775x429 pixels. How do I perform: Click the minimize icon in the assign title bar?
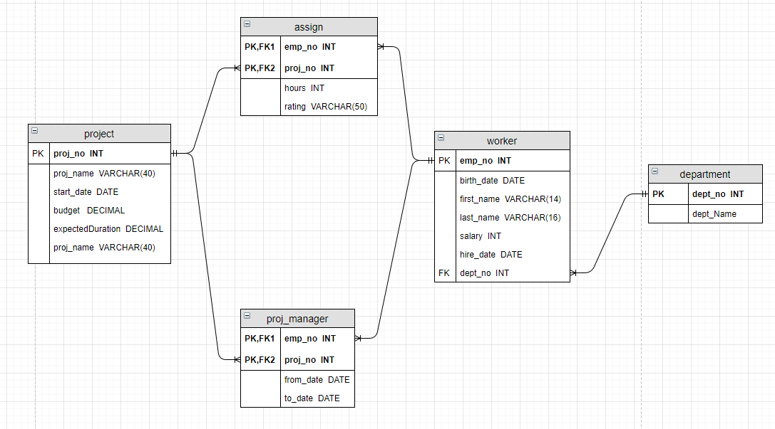(247, 23)
